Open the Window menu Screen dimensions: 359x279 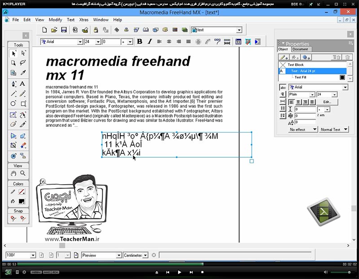click(x=101, y=20)
